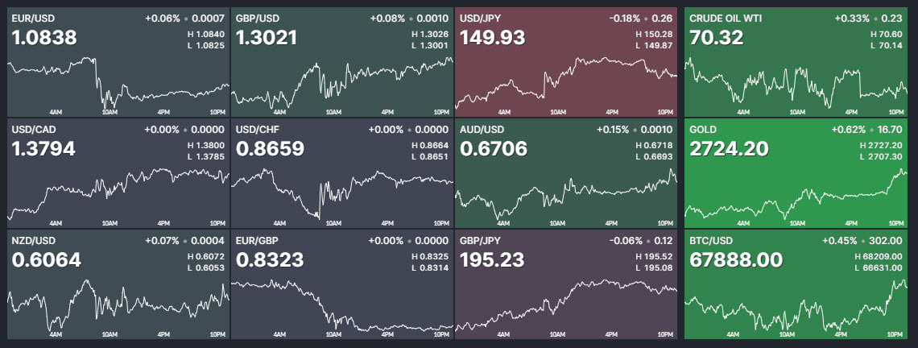Click the AUD/USD +0.15% change value

click(x=613, y=130)
